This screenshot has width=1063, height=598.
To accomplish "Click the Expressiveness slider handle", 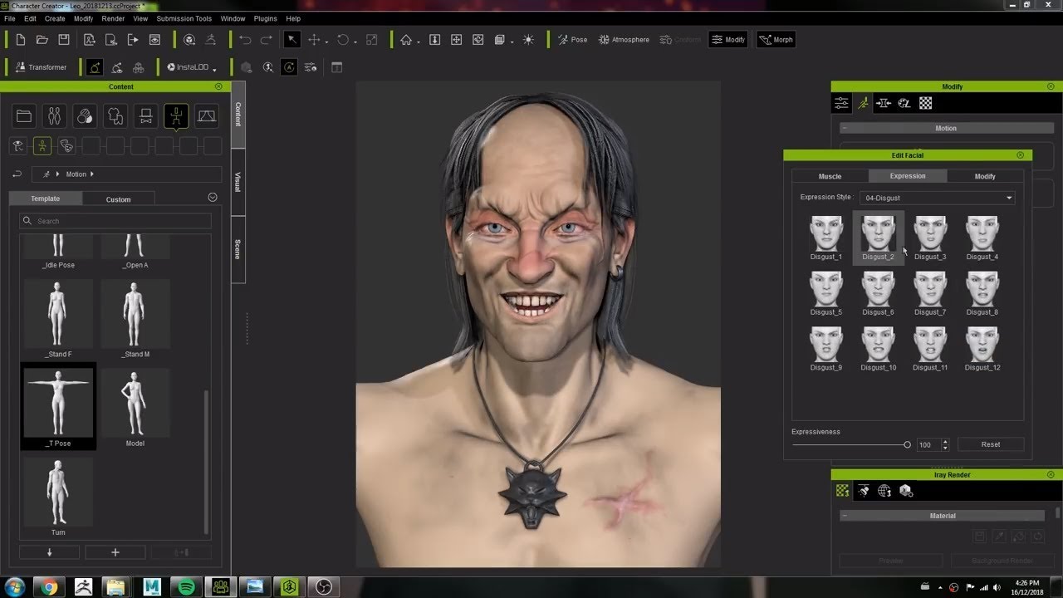I will [907, 445].
